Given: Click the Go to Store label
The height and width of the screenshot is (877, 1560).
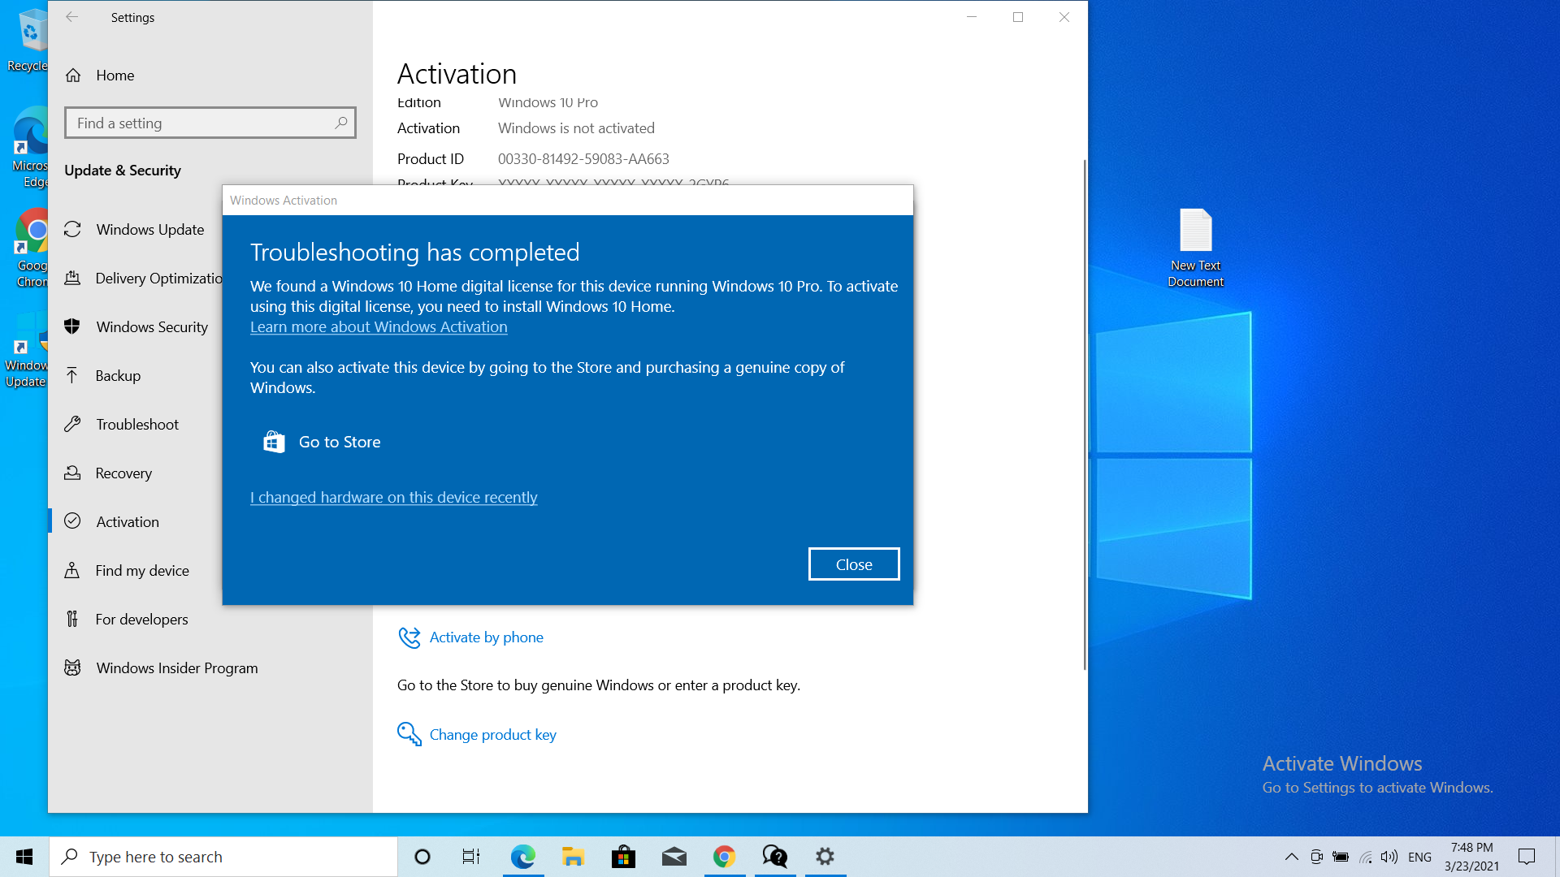Looking at the screenshot, I should point(340,442).
